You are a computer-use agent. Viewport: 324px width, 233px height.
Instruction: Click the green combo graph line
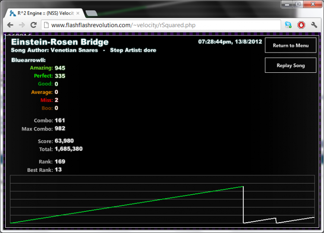(127, 205)
